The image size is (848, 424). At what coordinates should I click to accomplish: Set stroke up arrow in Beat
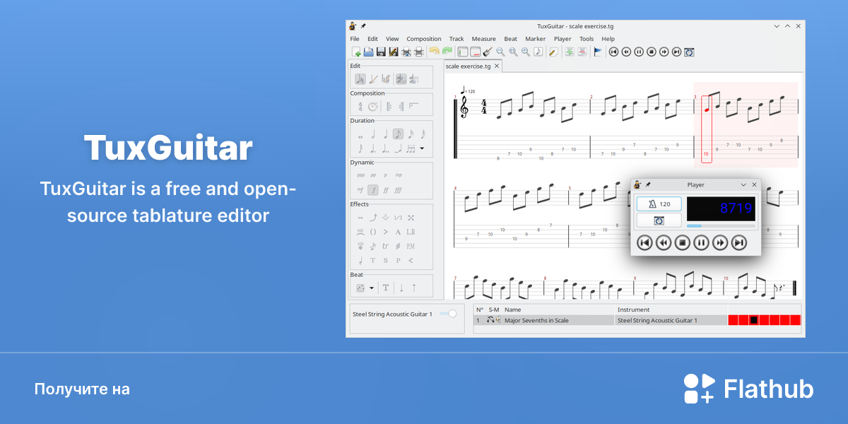pos(414,288)
